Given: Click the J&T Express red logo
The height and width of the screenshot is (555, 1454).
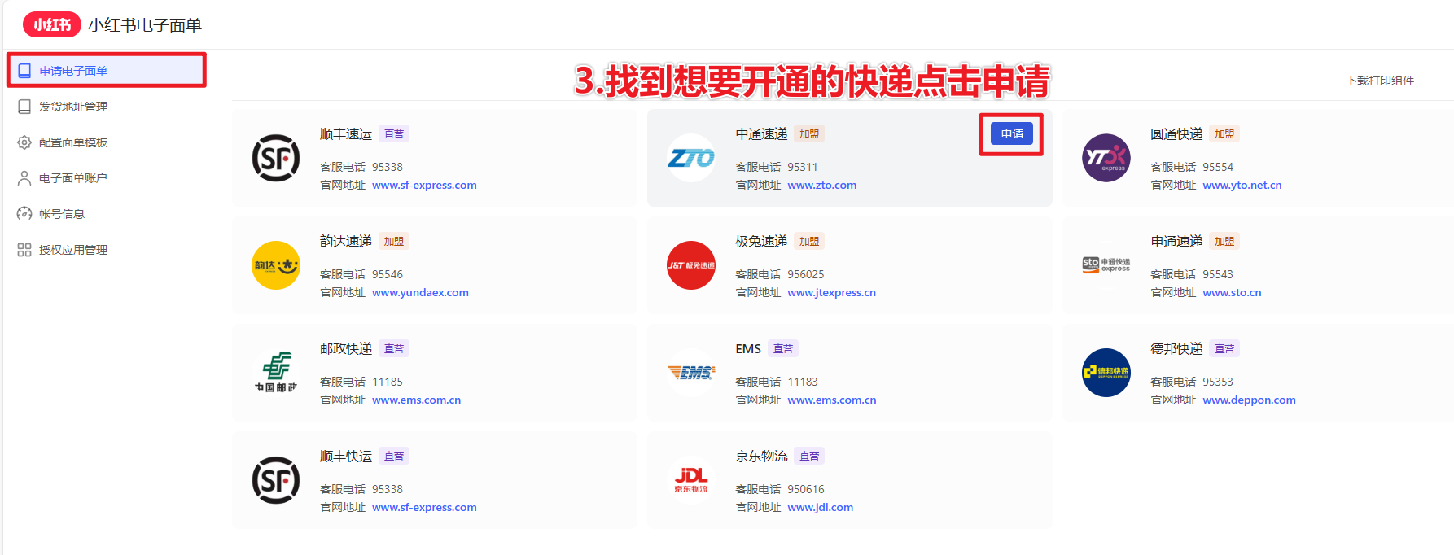Looking at the screenshot, I should click(x=690, y=265).
